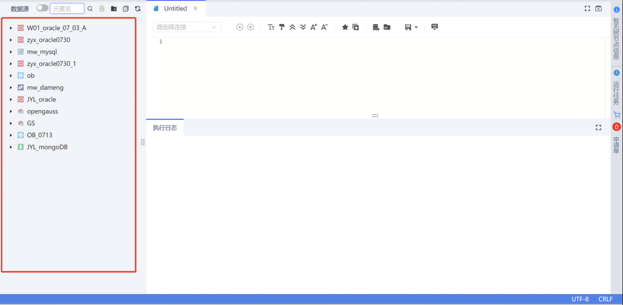Click the GS data source label

pyautogui.click(x=31, y=123)
